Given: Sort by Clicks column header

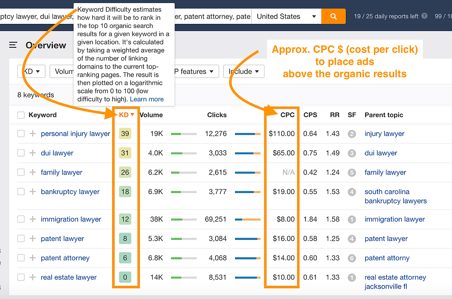Looking at the screenshot, I should [x=217, y=115].
